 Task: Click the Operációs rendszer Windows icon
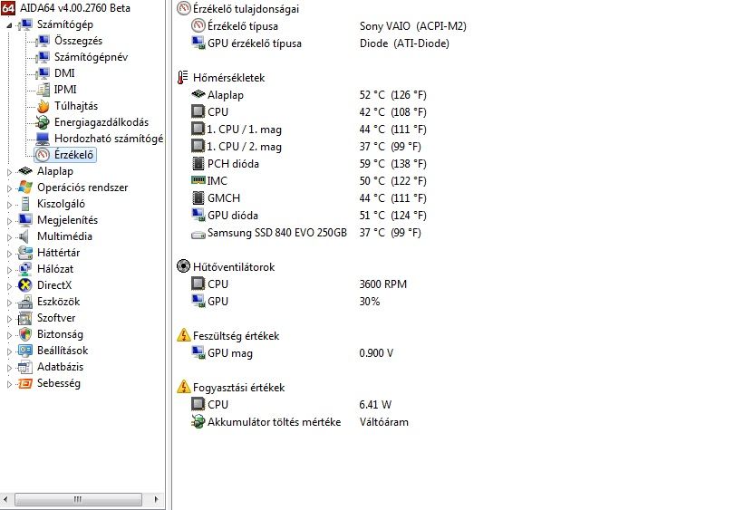pyautogui.click(x=25, y=188)
